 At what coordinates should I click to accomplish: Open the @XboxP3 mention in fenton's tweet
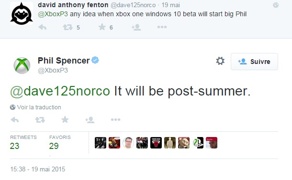click(53, 14)
